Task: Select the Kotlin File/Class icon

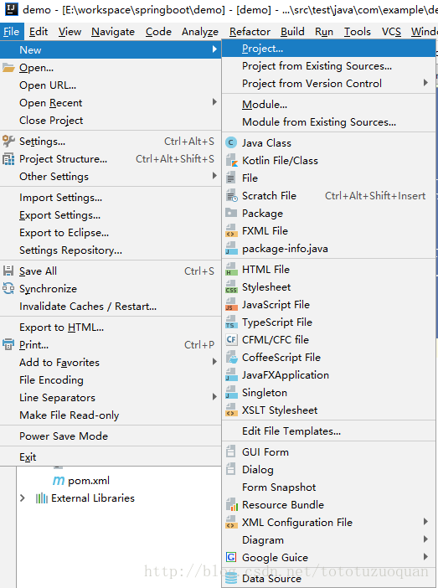Action: pyautogui.click(x=231, y=161)
